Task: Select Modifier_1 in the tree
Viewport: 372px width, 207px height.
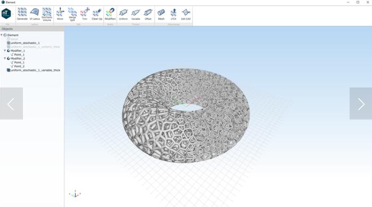Action: tap(16, 51)
